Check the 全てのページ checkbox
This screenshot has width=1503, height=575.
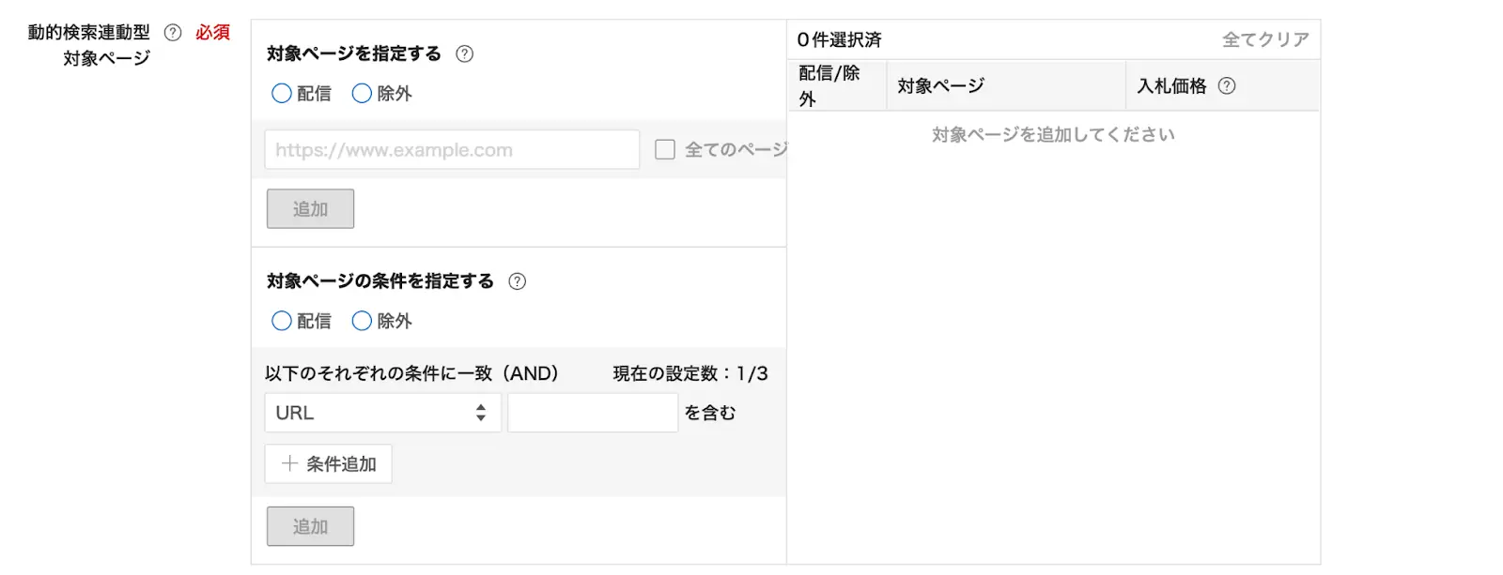pos(665,149)
